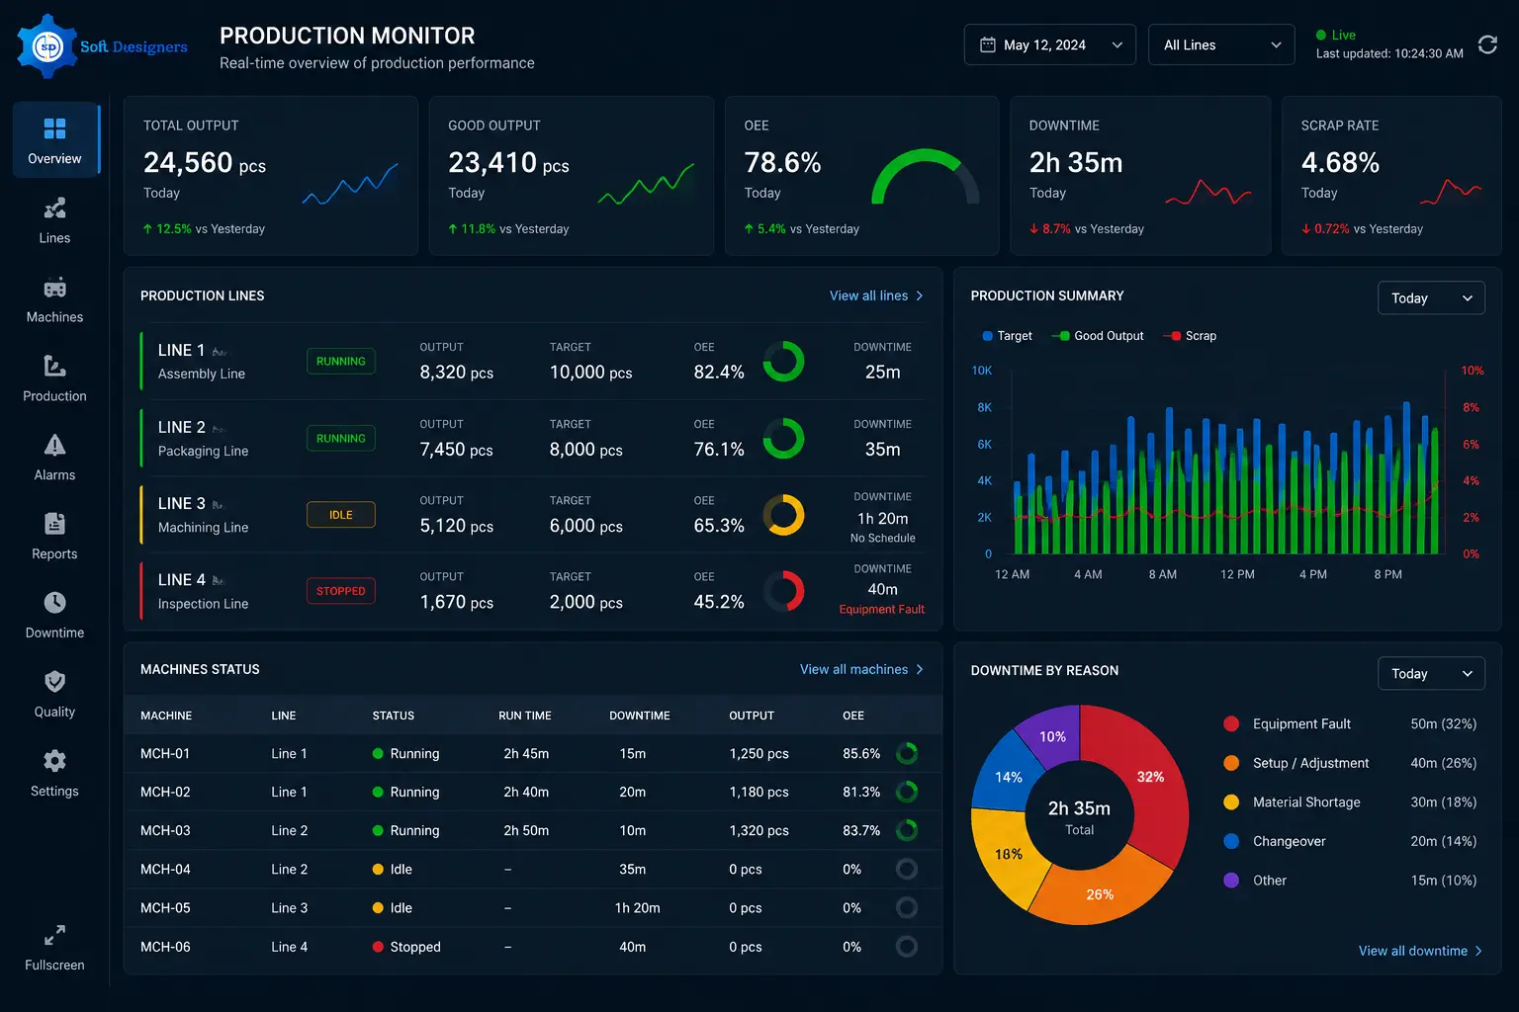The height and width of the screenshot is (1012, 1519).
Task: Click the calendar icon in date picker
Action: pyautogui.click(x=987, y=44)
